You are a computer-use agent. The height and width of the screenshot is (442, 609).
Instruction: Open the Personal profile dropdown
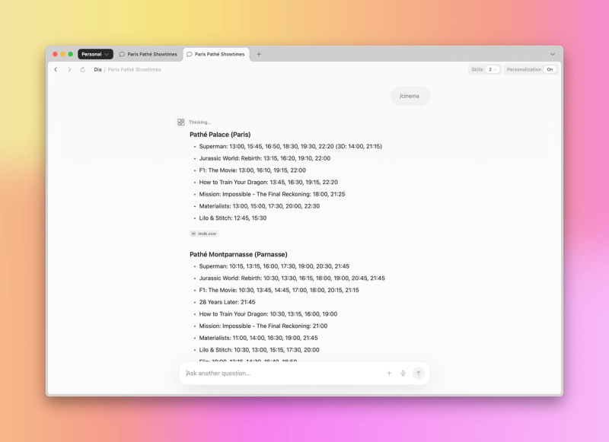95,54
